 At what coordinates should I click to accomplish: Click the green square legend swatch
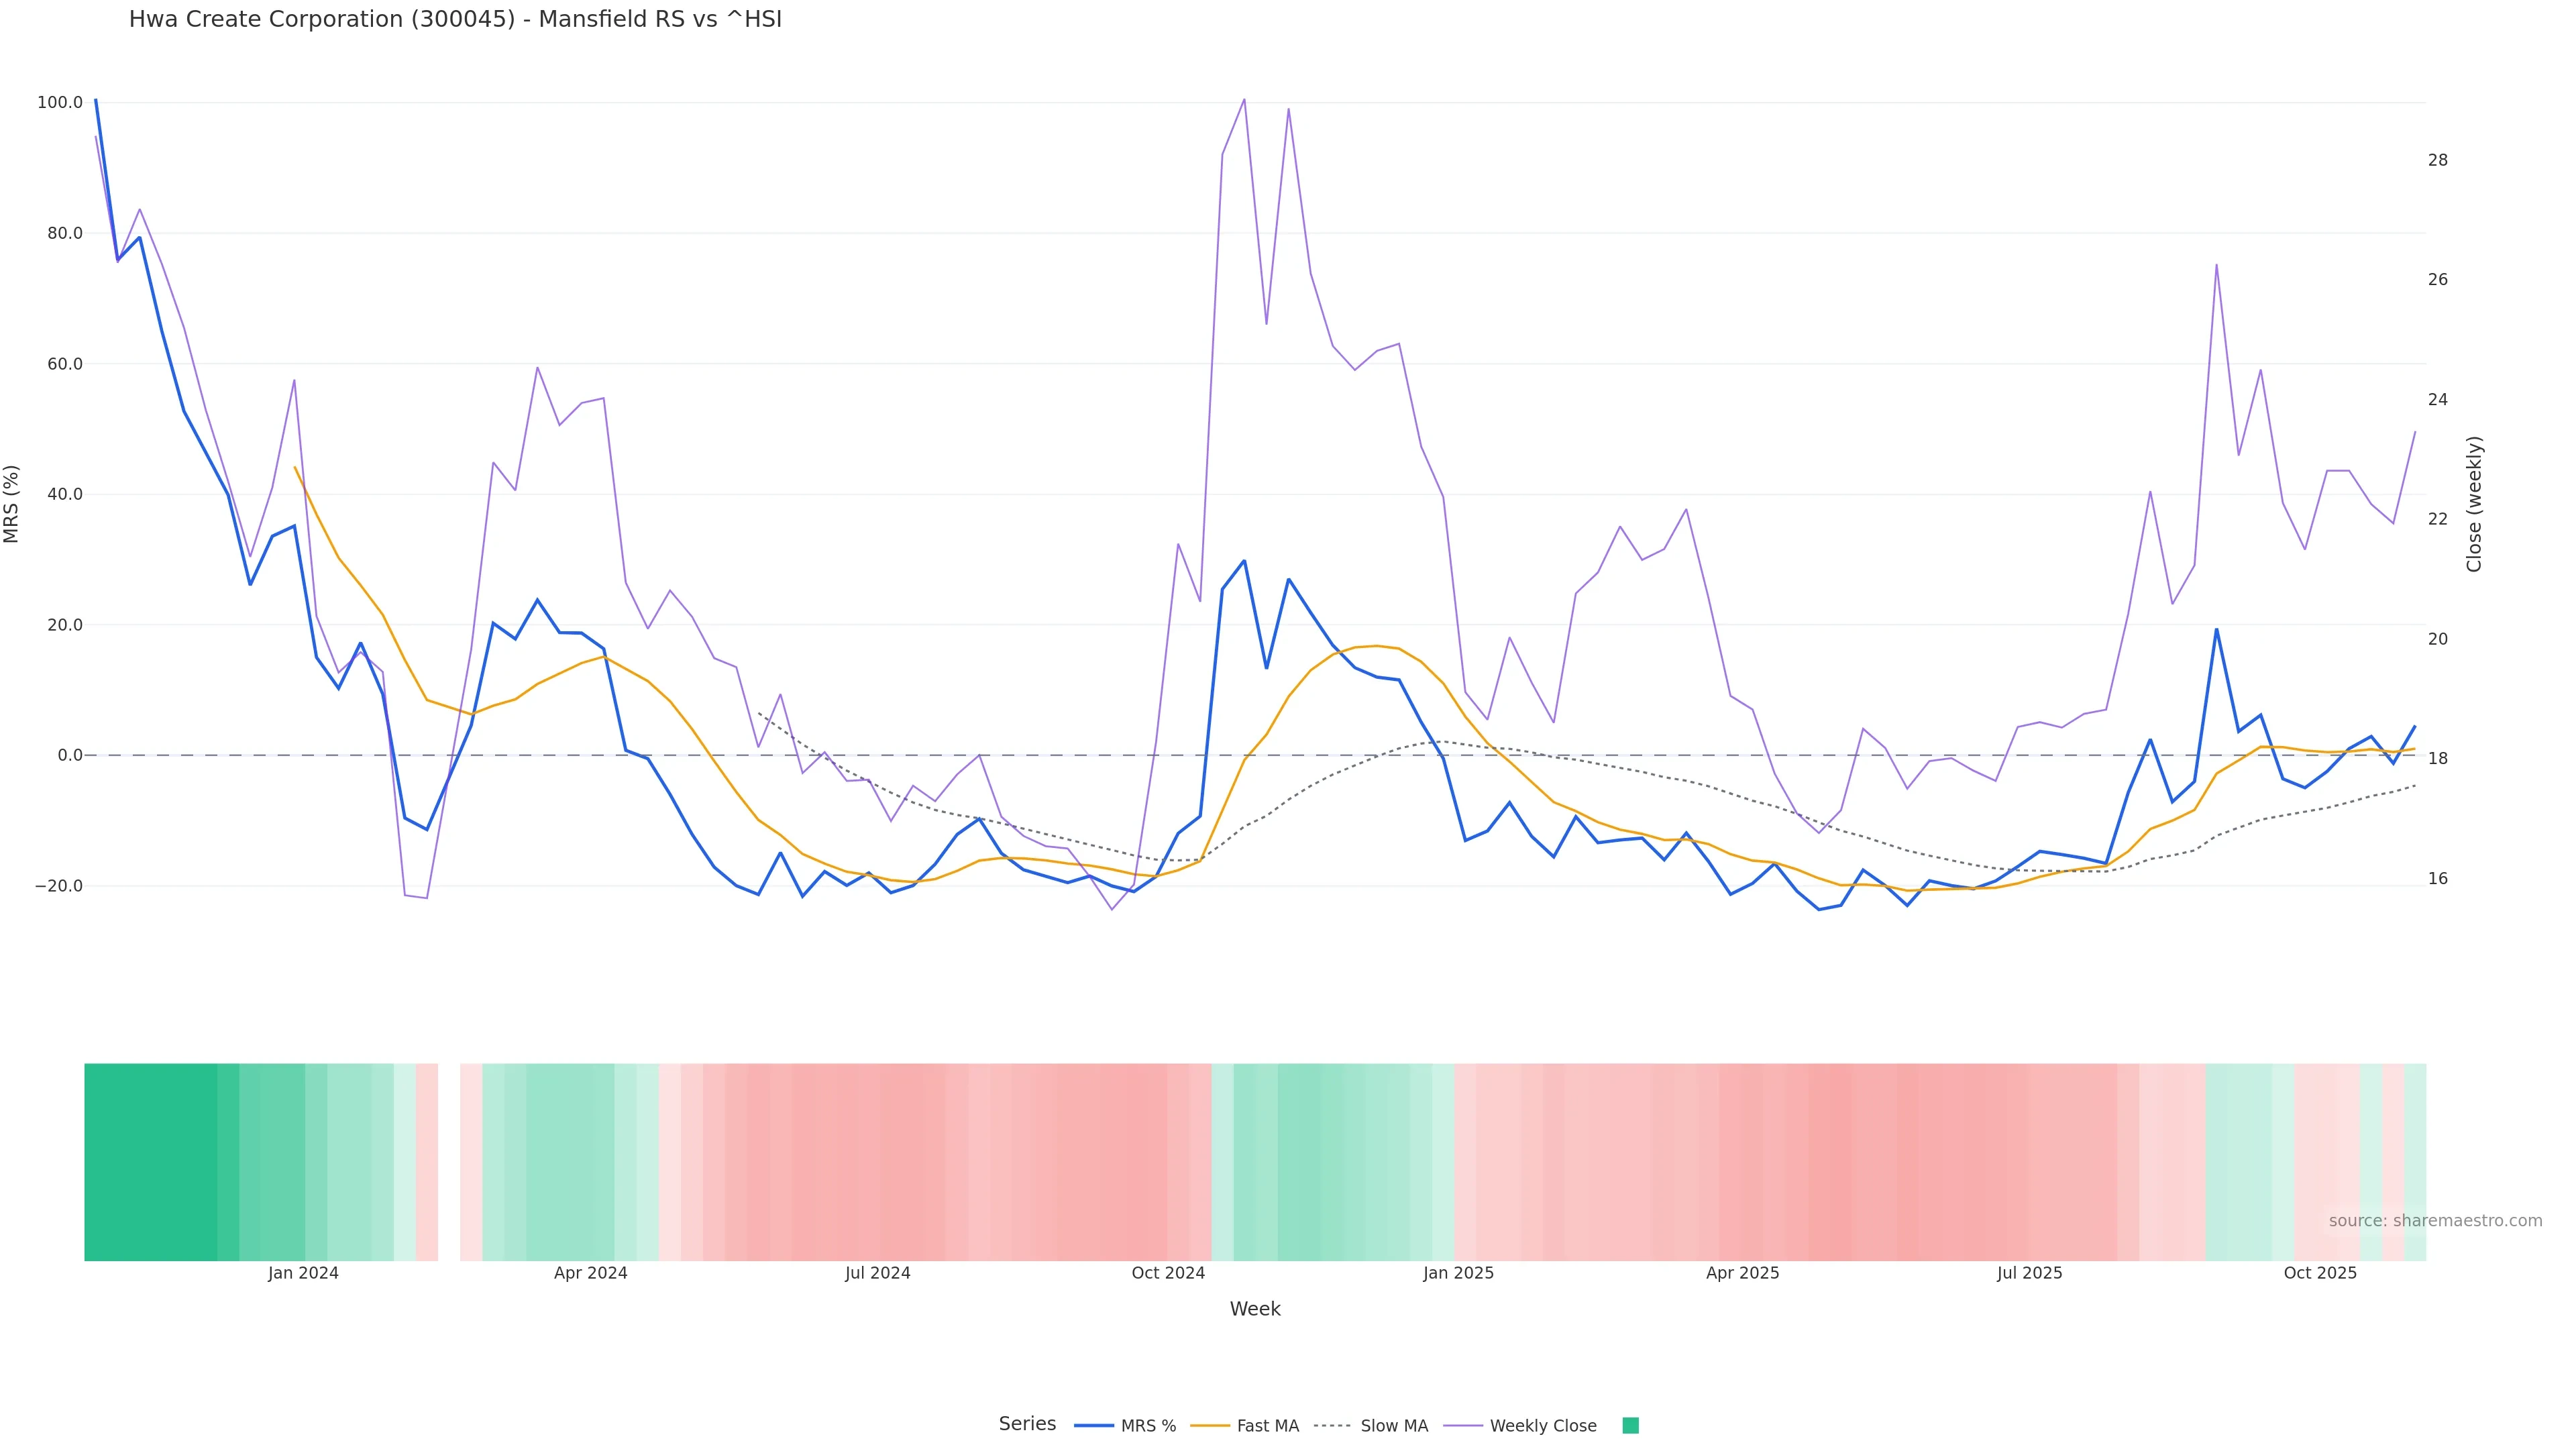click(x=1630, y=1426)
